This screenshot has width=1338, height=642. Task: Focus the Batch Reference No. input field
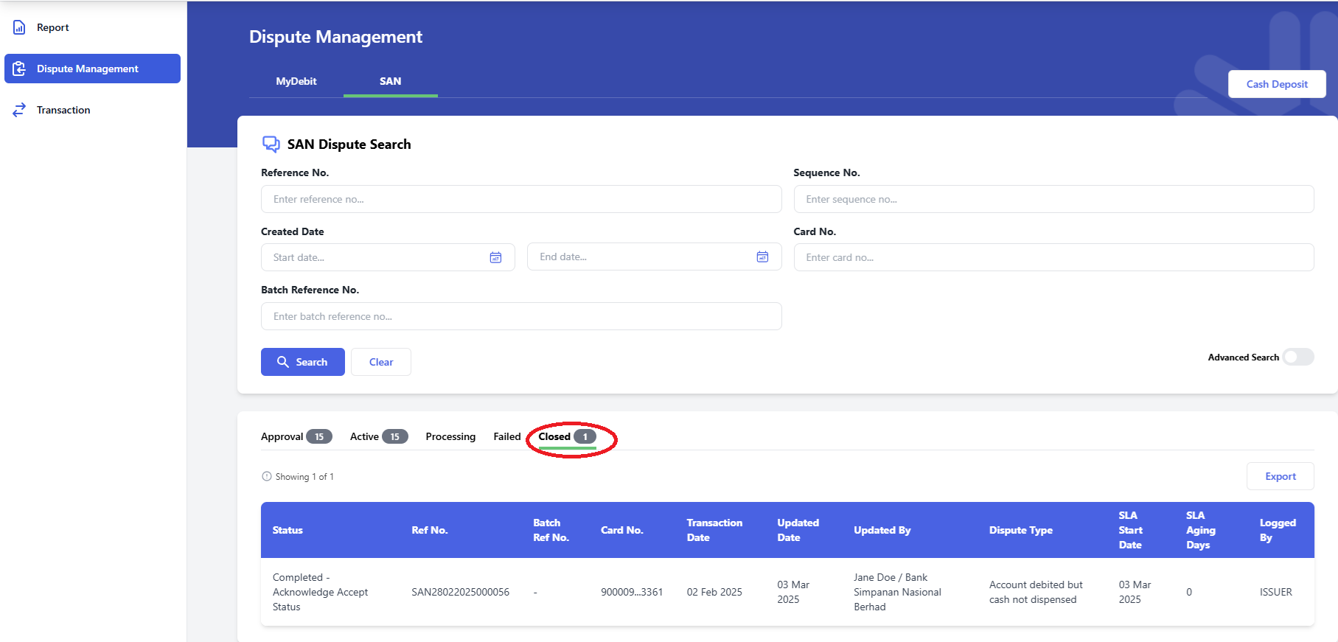521,316
